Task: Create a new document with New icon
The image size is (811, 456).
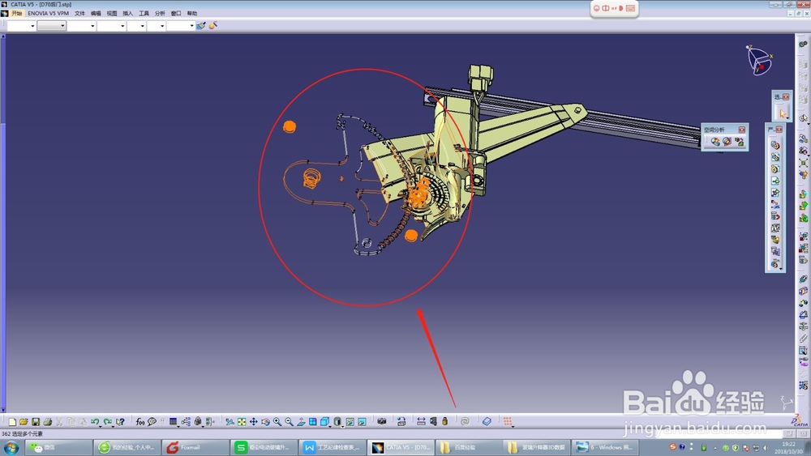Action: point(12,422)
